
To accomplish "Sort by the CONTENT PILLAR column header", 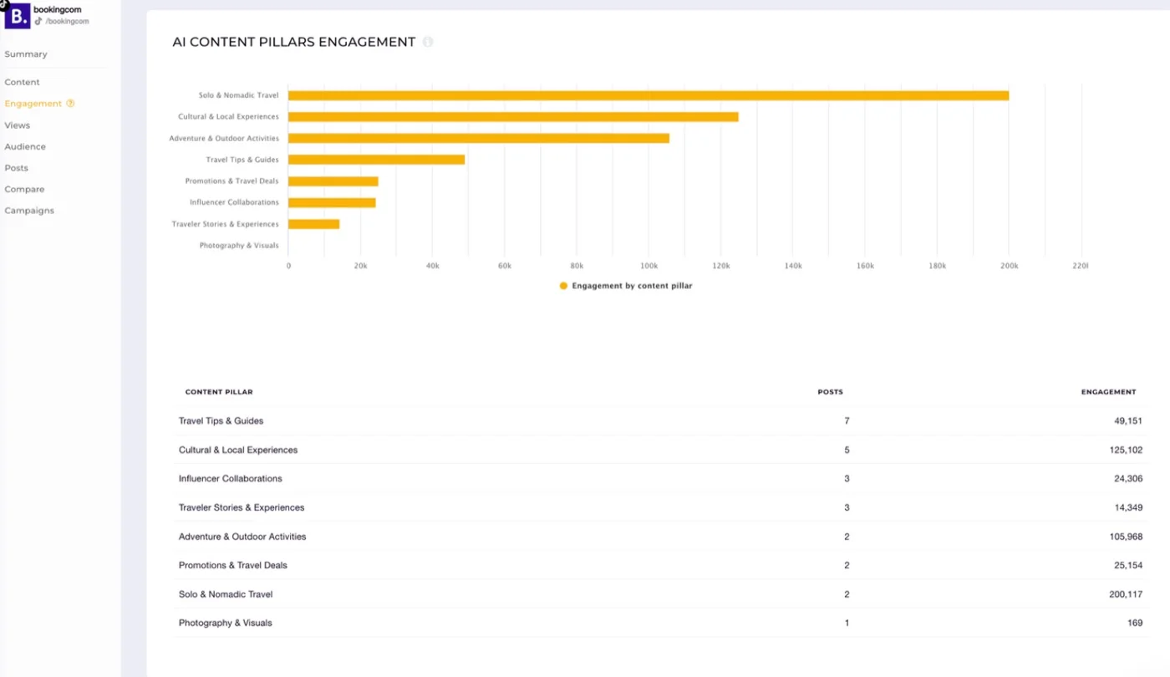I will tap(219, 392).
